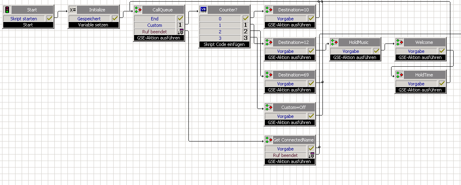Click the hang-up connector in Get ConnectedName block
Viewport: 461px width, 185px height.
pos(311,155)
